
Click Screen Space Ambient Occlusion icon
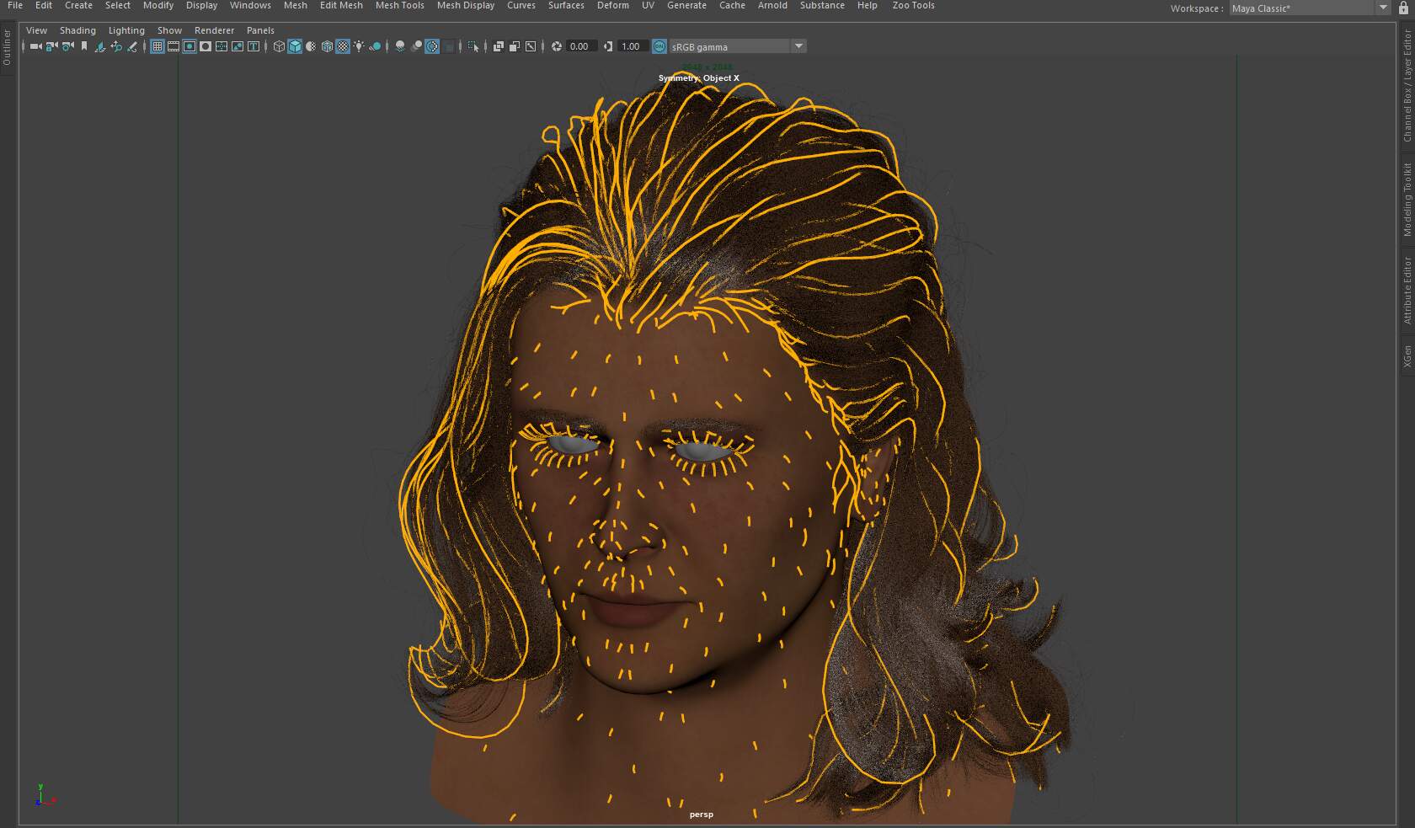(x=400, y=46)
